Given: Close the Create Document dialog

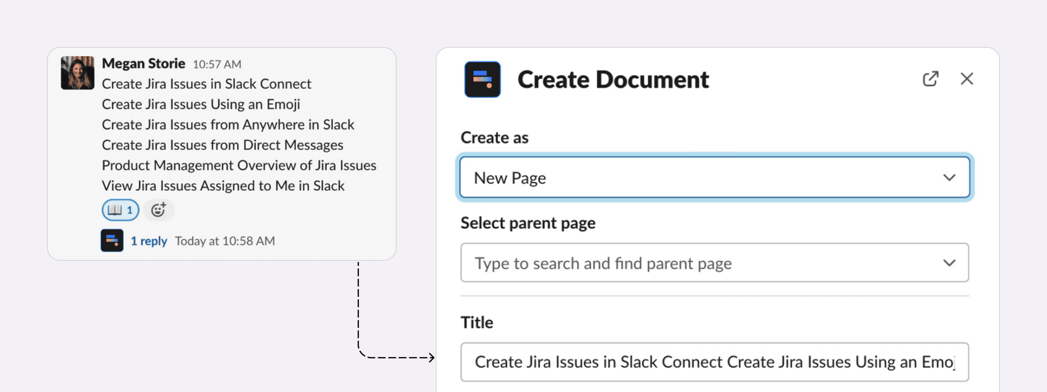Looking at the screenshot, I should click(967, 79).
